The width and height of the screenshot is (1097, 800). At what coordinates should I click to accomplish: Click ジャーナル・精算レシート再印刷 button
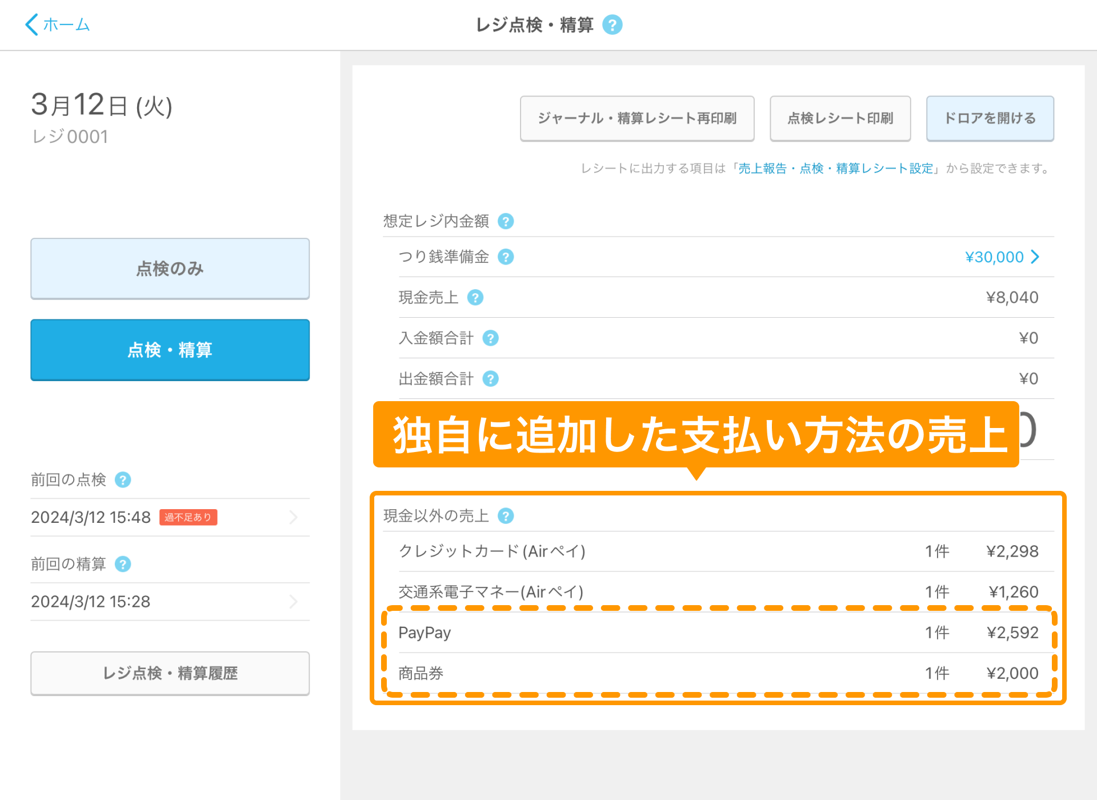pyautogui.click(x=637, y=118)
